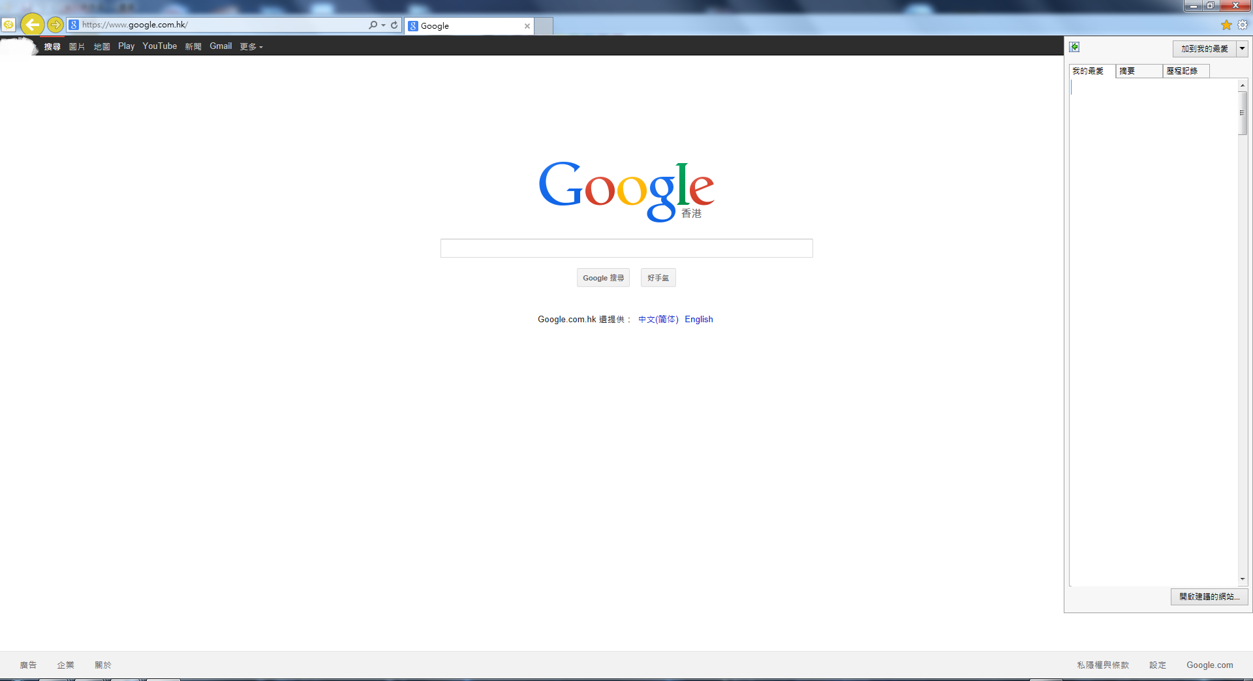The image size is (1253, 681).
Task: Open Gmail in the Google top bar
Action: [221, 46]
